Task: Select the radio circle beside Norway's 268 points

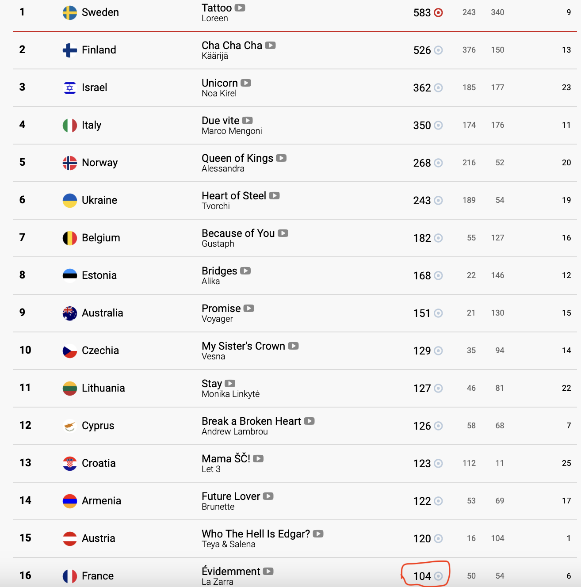Action: point(438,163)
